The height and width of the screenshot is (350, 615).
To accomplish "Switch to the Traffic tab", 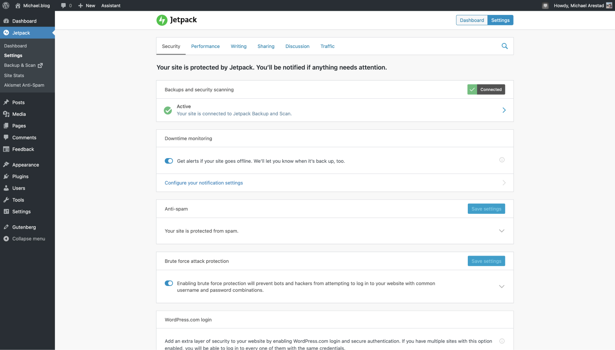I will coord(327,46).
